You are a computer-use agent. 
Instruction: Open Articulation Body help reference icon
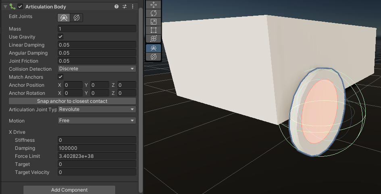pos(117,6)
